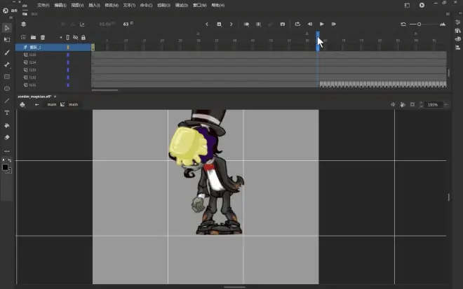This screenshot has height=289, width=463.
Task: Go to next keyframe arrow
Action: (231, 24)
